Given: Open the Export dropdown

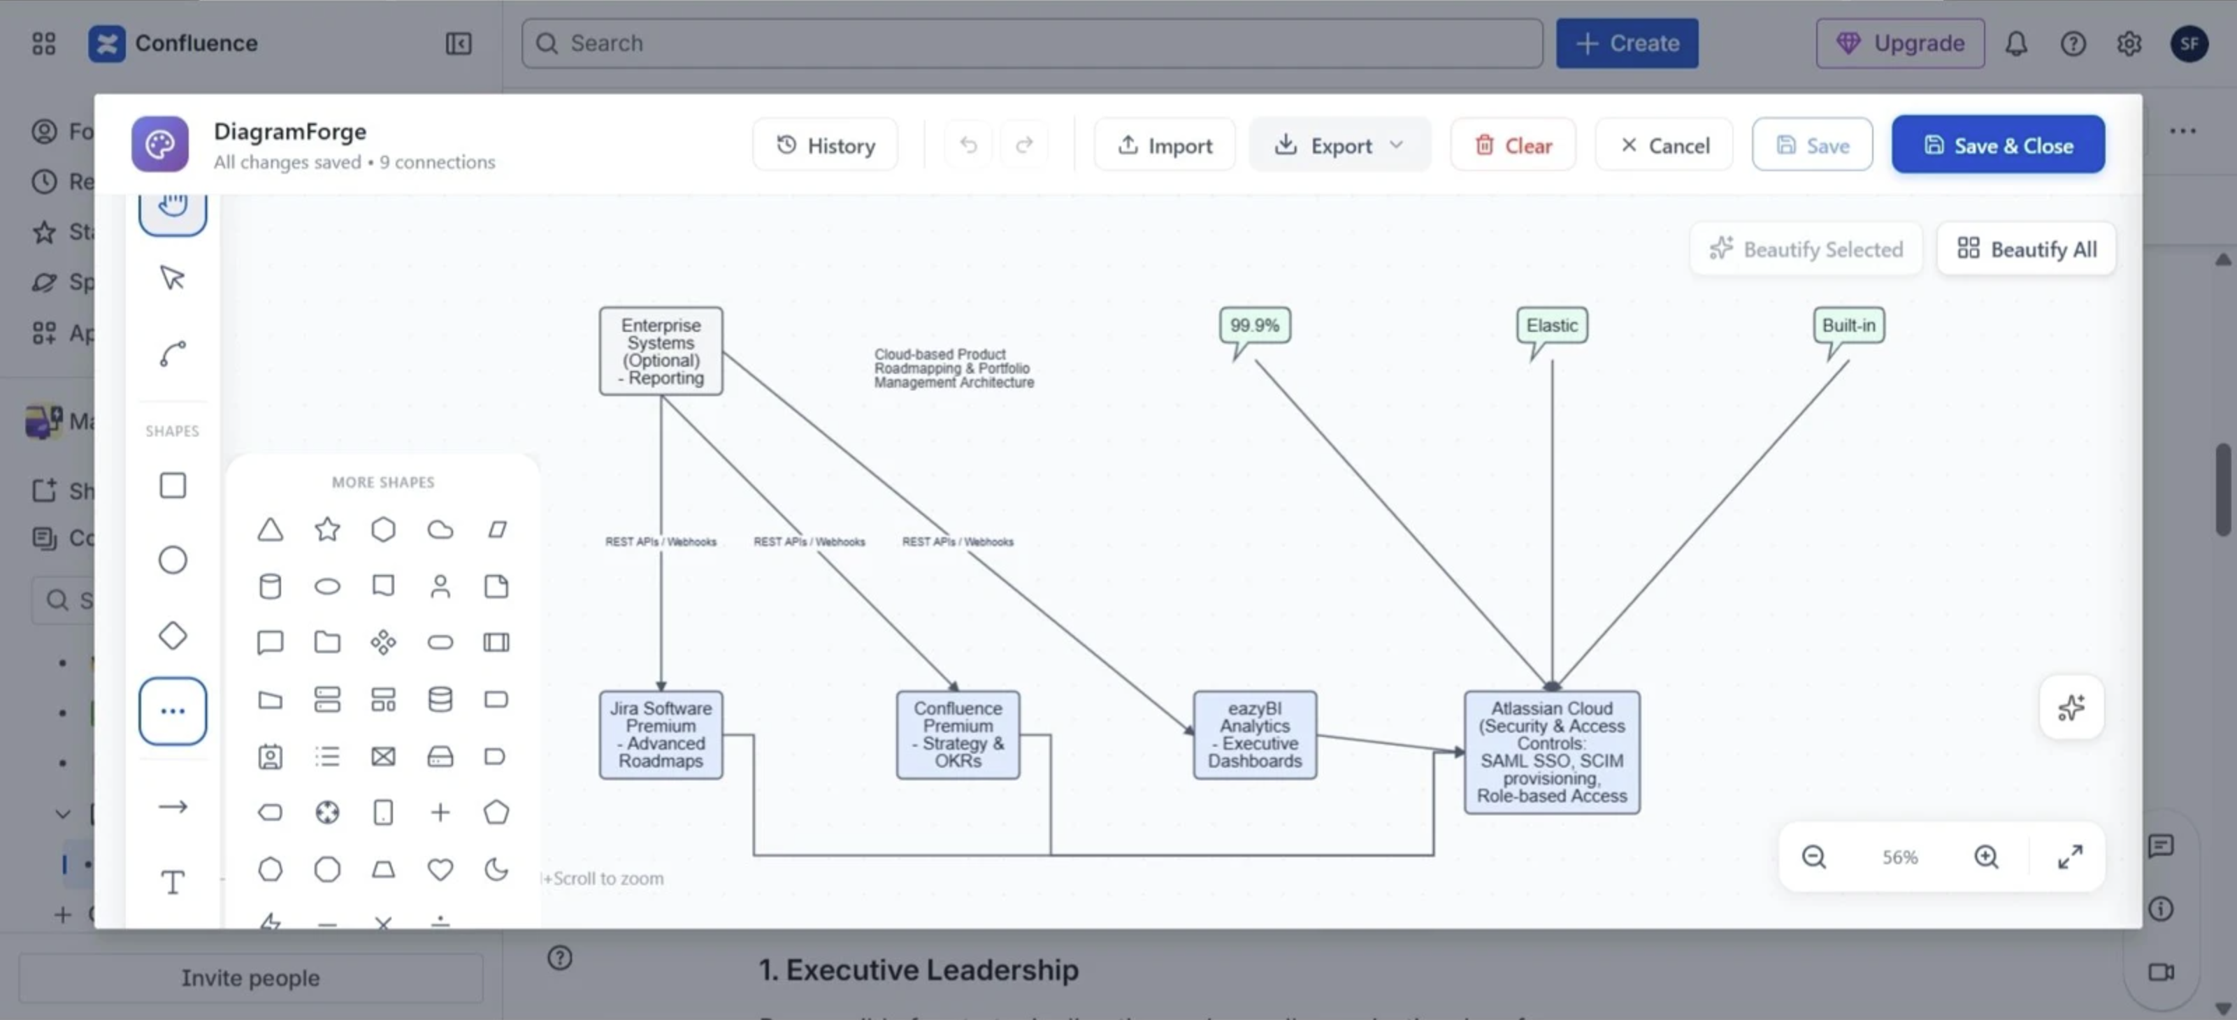Looking at the screenshot, I should pos(1339,144).
